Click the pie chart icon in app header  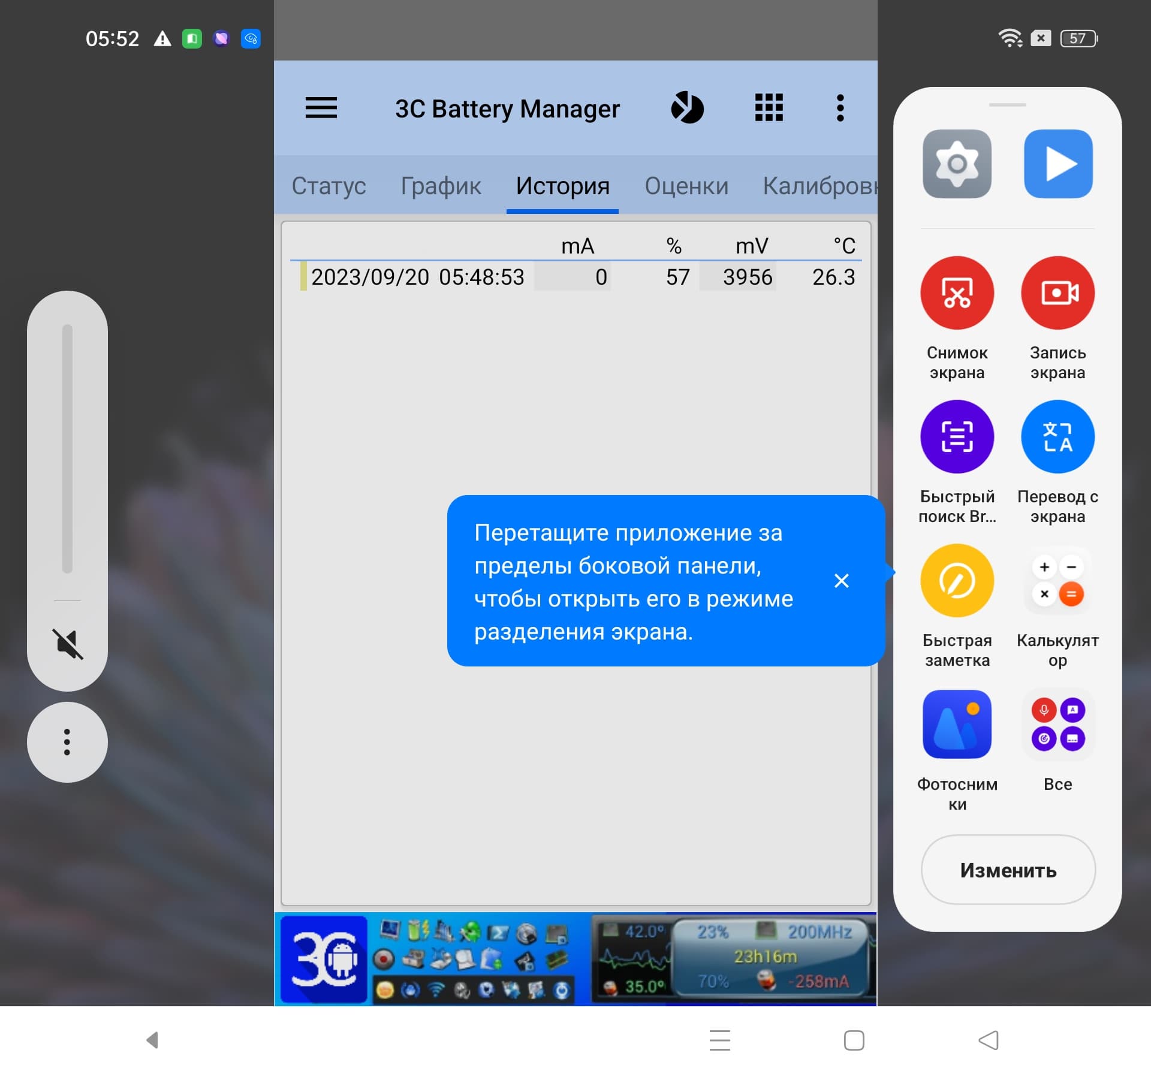click(x=687, y=108)
